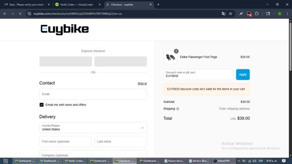Open the extension with red badge
The width and height of the screenshot is (292, 164).
[x=249, y=14]
